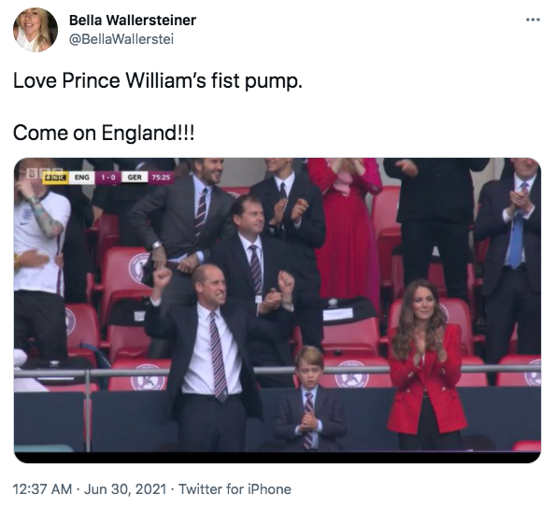Open the Bella Wallersteiner display name link
The width and height of the screenshot is (555, 509).
pyautogui.click(x=133, y=21)
